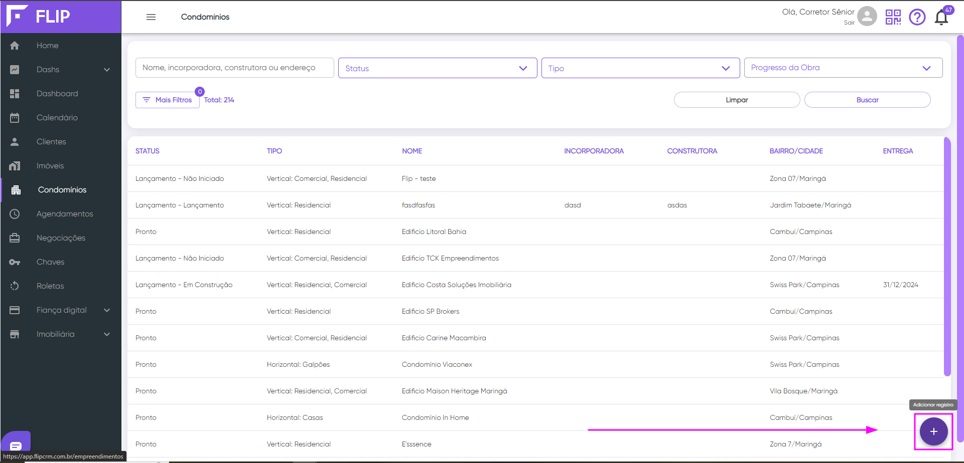
Task: Sort by the NOME column header
Action: click(x=412, y=151)
